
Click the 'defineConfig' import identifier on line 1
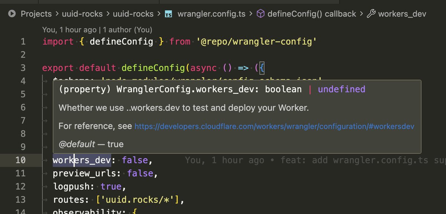pos(122,42)
